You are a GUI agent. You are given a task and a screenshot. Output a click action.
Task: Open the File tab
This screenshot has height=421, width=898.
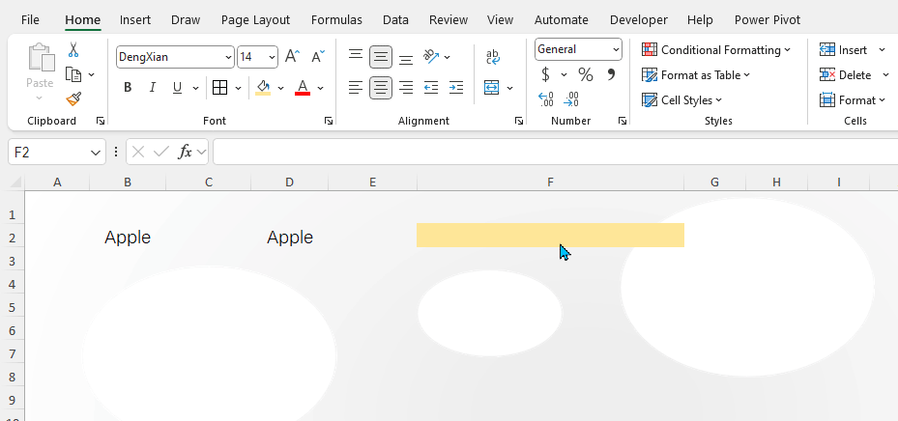point(30,20)
